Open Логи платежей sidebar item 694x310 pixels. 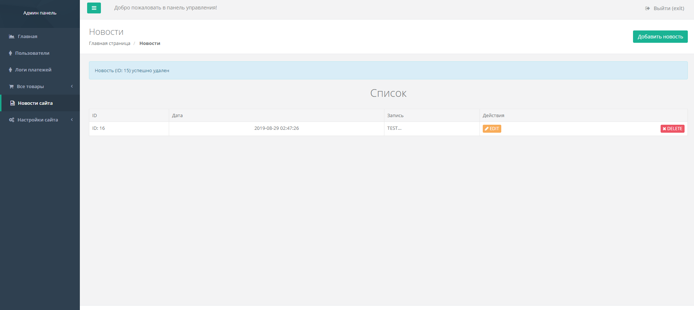(x=33, y=70)
